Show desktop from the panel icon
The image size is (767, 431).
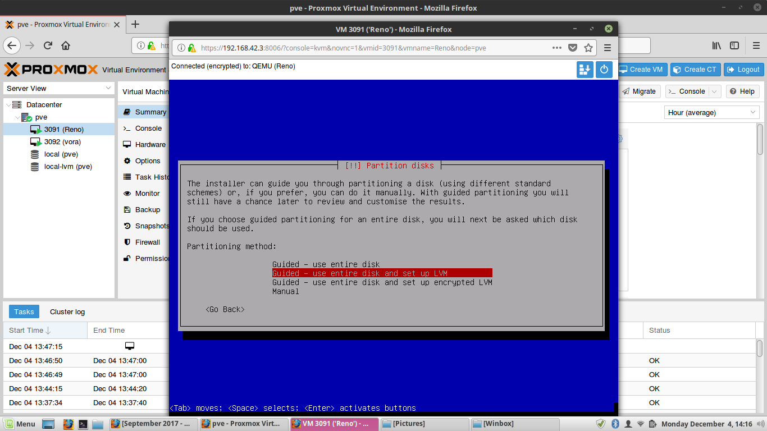[48, 424]
